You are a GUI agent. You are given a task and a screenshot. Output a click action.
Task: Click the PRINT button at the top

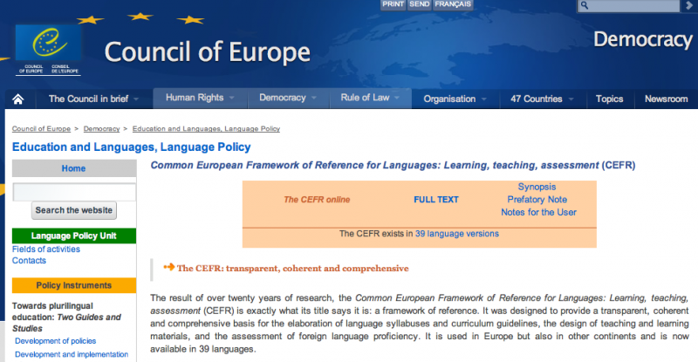click(393, 4)
